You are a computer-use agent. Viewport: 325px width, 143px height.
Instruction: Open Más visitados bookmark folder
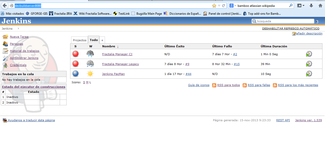12,13
